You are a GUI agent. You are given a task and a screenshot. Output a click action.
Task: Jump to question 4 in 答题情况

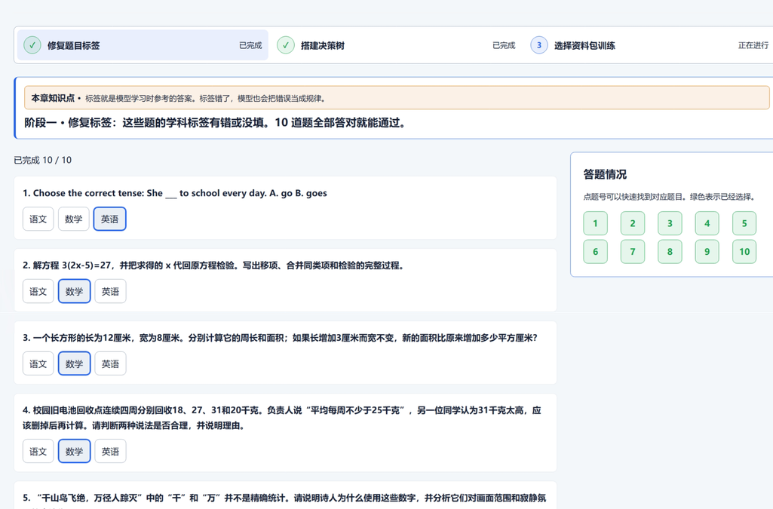707,223
